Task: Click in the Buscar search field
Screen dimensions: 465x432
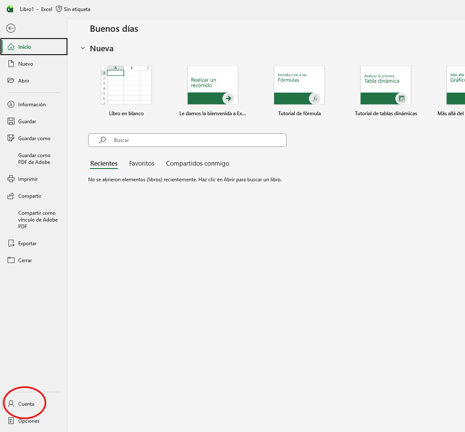Action: tap(195, 140)
